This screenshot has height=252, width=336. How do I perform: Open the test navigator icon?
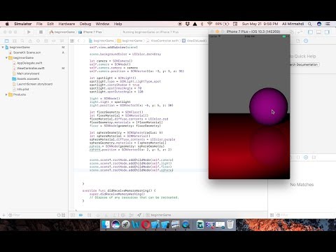pos(38,41)
